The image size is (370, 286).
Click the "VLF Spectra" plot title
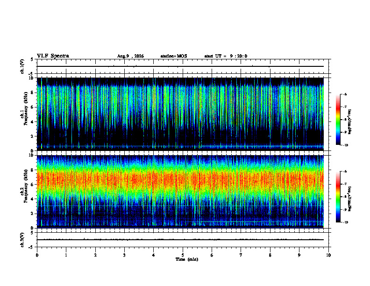tap(53, 56)
